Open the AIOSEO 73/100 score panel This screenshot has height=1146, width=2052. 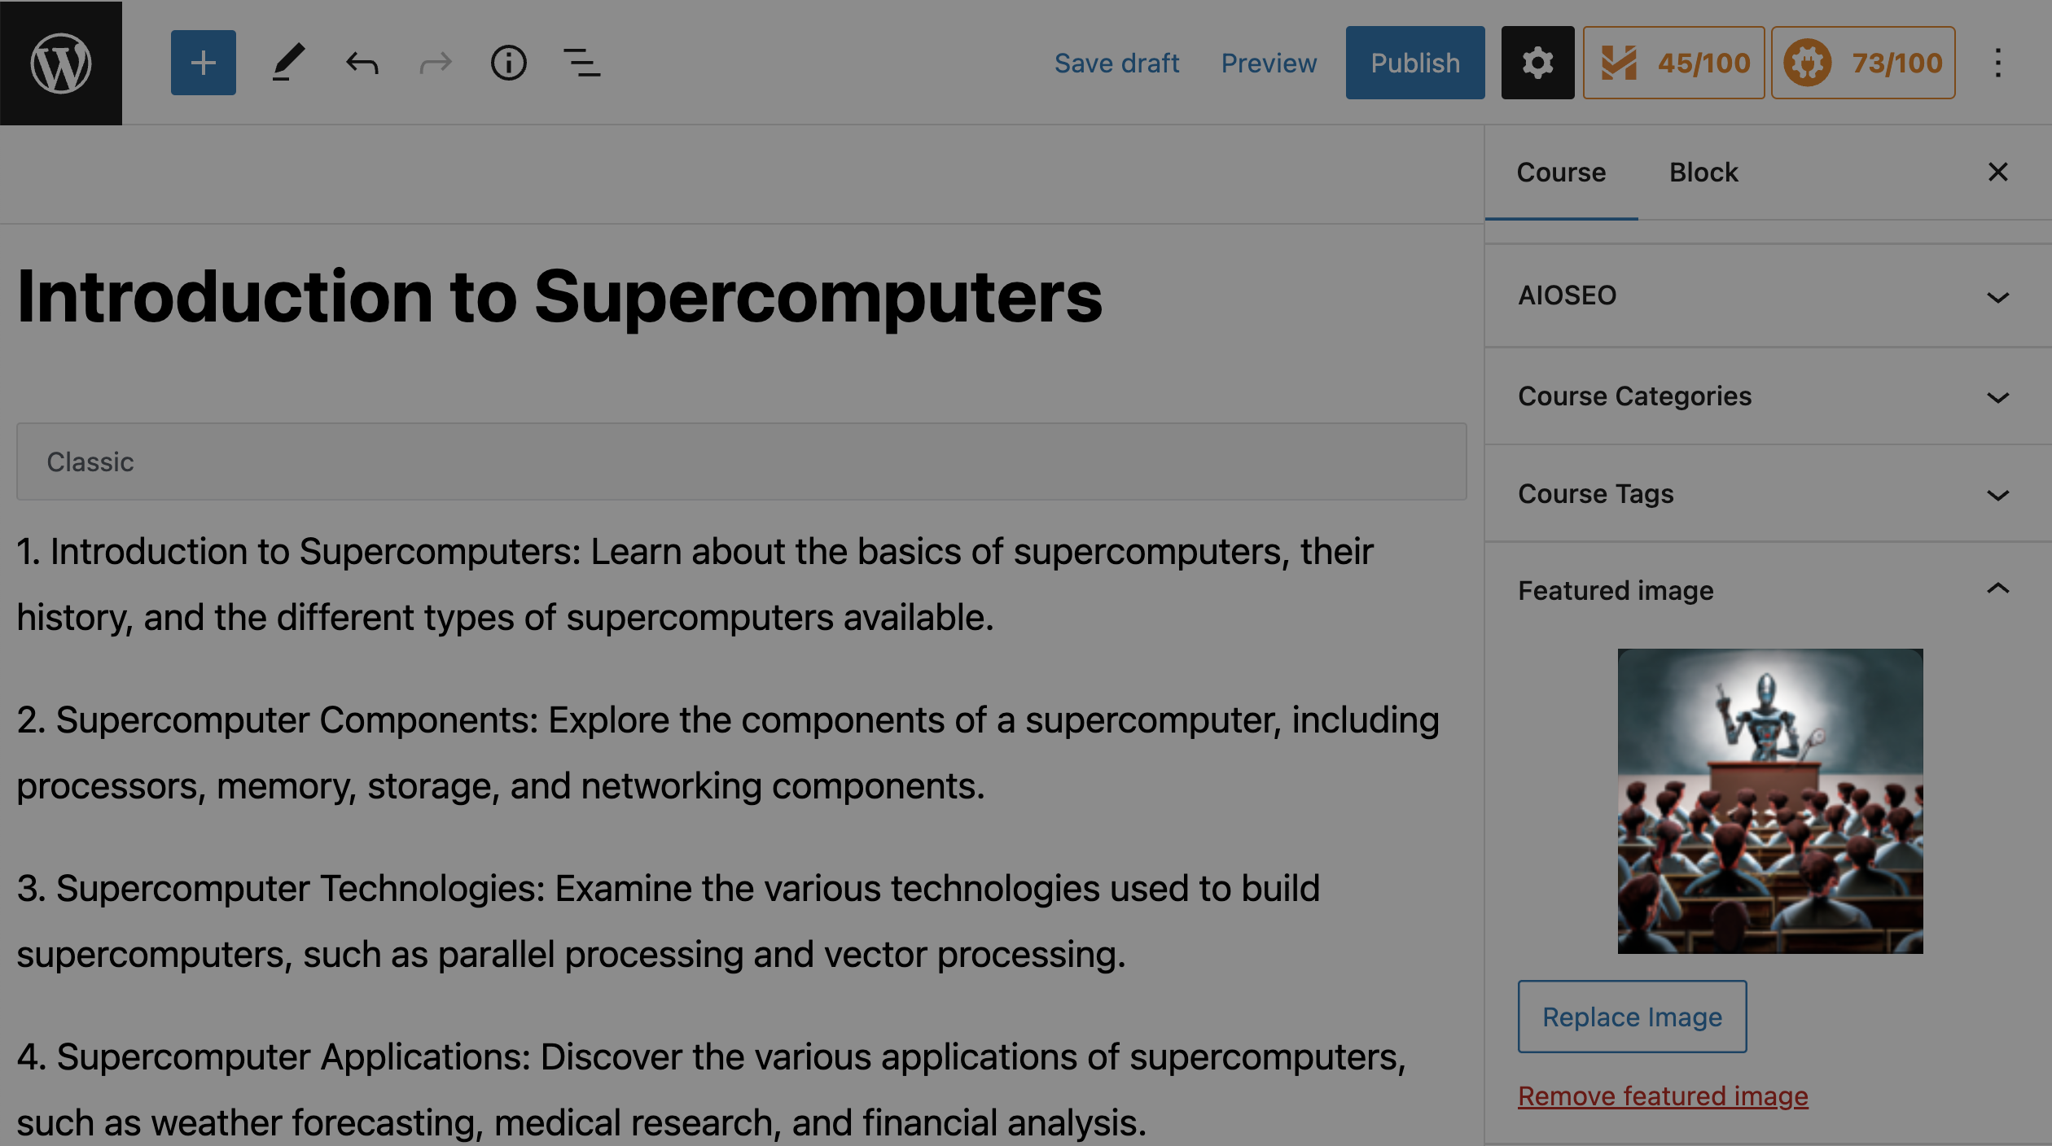click(x=1863, y=63)
